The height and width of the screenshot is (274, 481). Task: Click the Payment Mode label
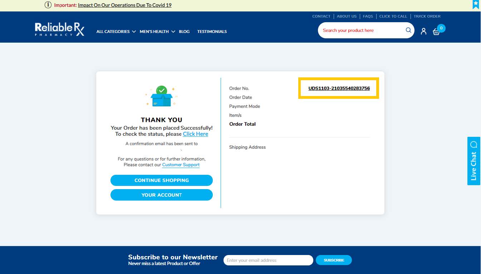[245, 106]
